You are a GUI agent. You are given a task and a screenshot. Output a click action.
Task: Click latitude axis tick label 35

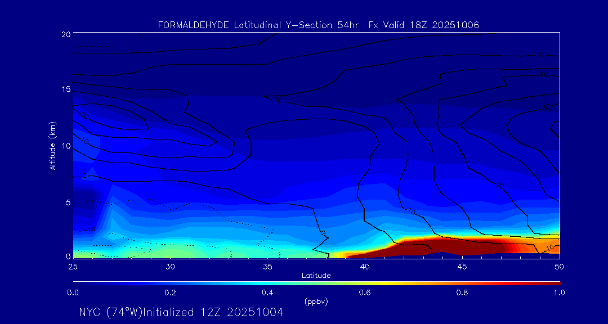point(267,266)
